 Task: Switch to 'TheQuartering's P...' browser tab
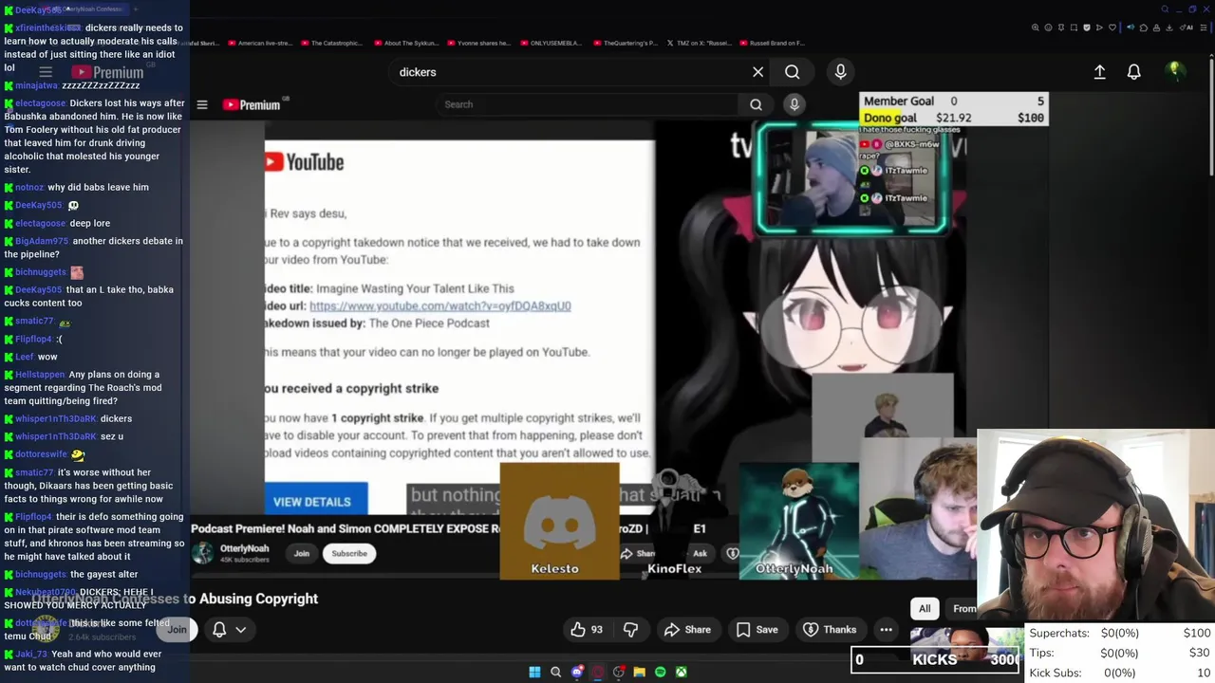624,43
